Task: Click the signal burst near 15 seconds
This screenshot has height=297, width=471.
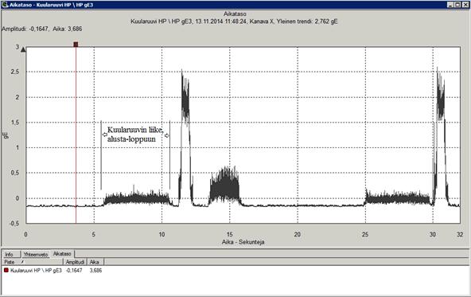Action: coord(225,186)
